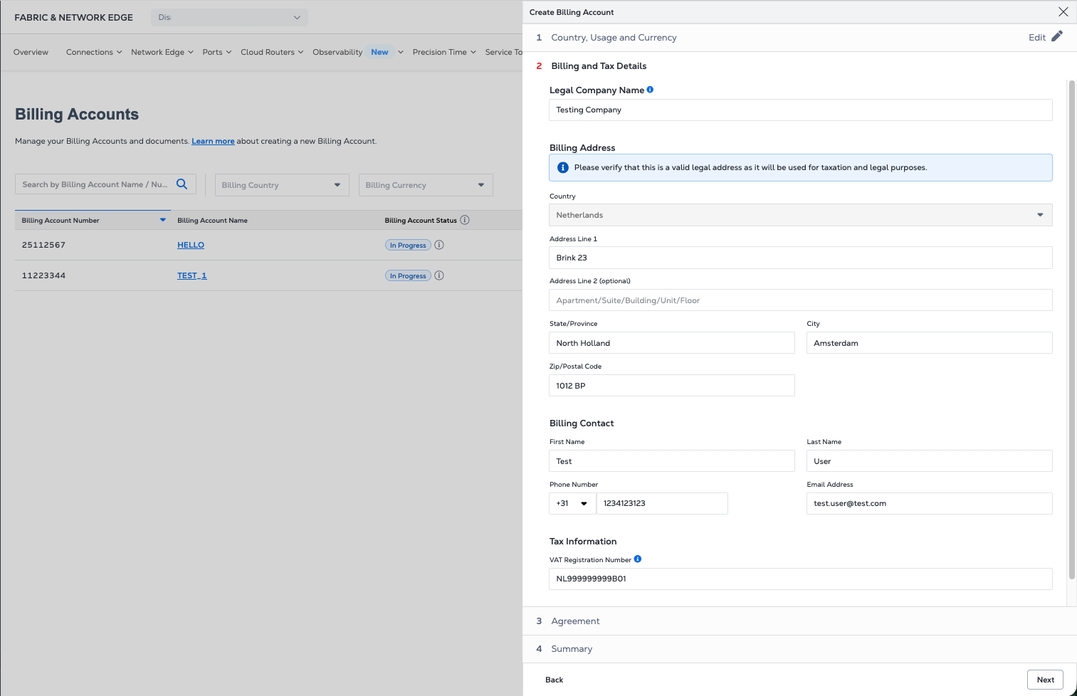This screenshot has height=696, width=1077.
Task: Click the Address Line 2 input field
Action: [x=800, y=300]
